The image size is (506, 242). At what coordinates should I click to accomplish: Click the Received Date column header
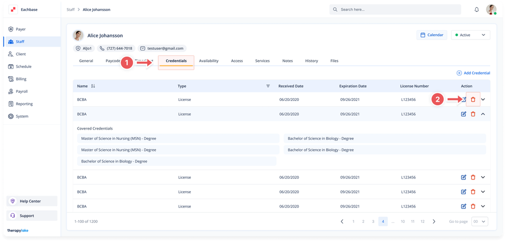click(291, 86)
